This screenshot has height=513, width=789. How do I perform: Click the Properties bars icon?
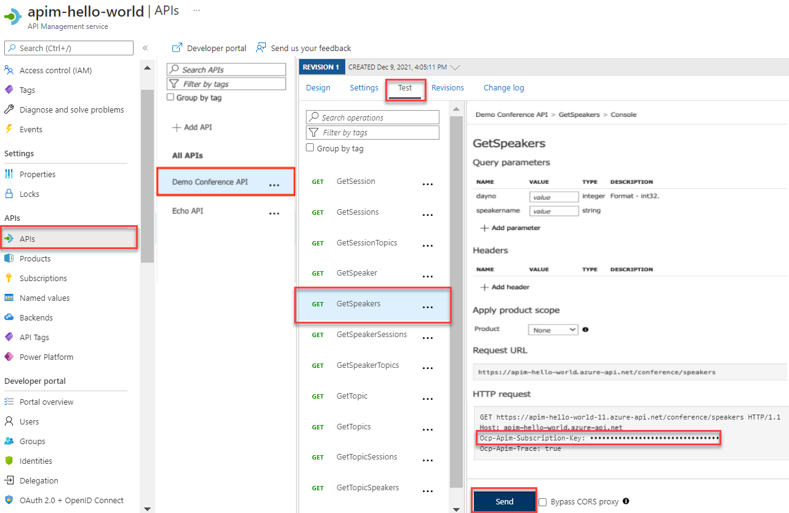coord(9,174)
